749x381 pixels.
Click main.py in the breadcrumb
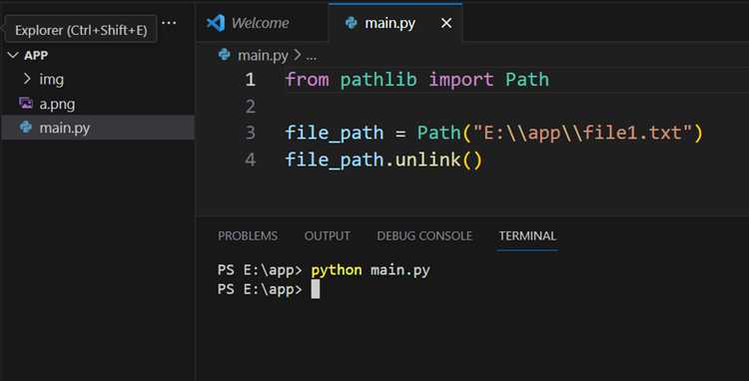click(x=263, y=56)
